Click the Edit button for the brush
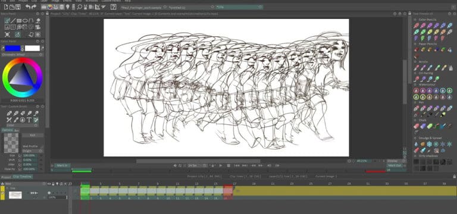Viewport: 457px width, 214px height. [33, 136]
